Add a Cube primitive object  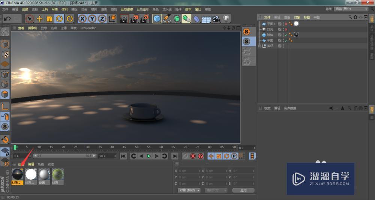pos(157,18)
